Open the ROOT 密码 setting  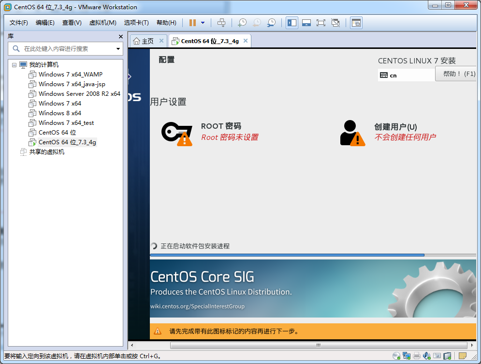221,126
